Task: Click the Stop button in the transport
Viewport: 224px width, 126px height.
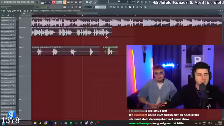Action: (50, 2)
